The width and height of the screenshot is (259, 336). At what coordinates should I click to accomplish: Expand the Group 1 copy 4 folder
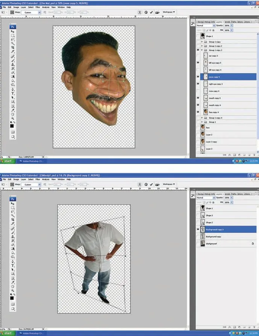pos(202,118)
